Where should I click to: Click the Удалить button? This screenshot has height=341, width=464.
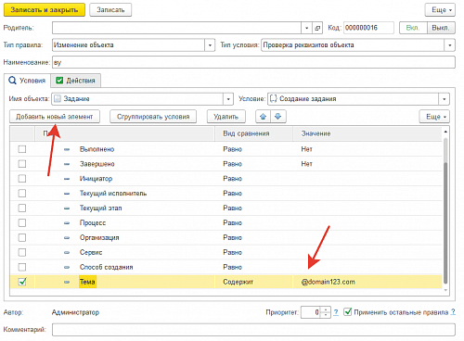coord(226,117)
